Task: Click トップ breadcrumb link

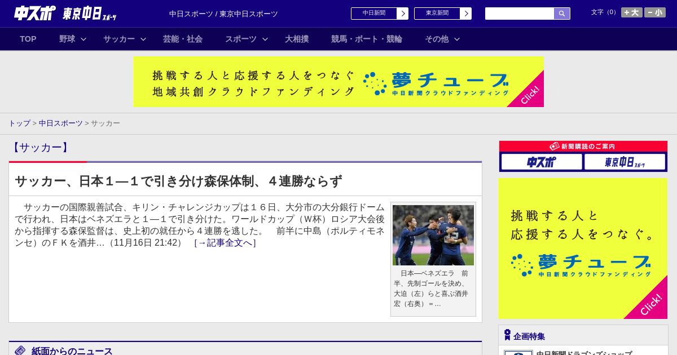Action: point(19,123)
